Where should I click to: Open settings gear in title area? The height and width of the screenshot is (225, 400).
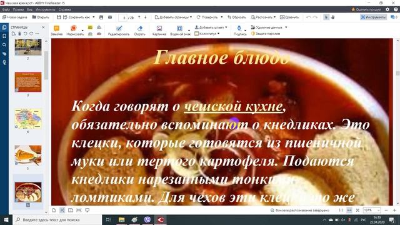(x=387, y=9)
